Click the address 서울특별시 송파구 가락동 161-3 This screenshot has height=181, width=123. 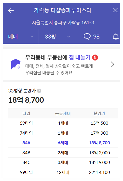click(63, 23)
